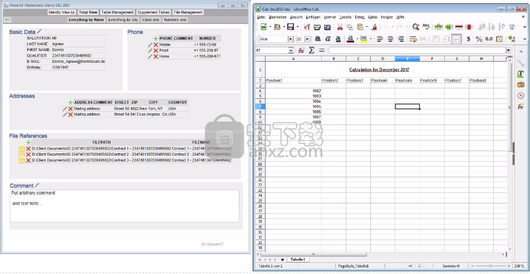Click the green back arrow in HissenIT
Image resolution: width=530 pixels, height=274 pixels.
(7, 19)
